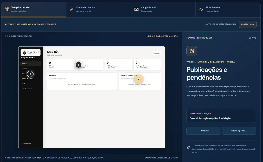Select hotspot marker number 2
The width and height of the screenshot is (263, 162).
point(138,79)
